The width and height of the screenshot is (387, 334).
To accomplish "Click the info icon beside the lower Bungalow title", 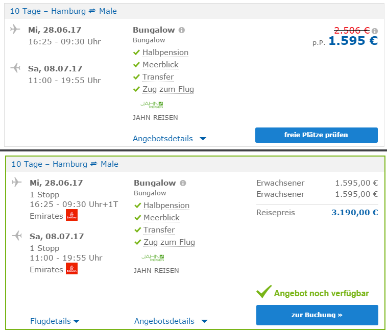I will 183,183.
